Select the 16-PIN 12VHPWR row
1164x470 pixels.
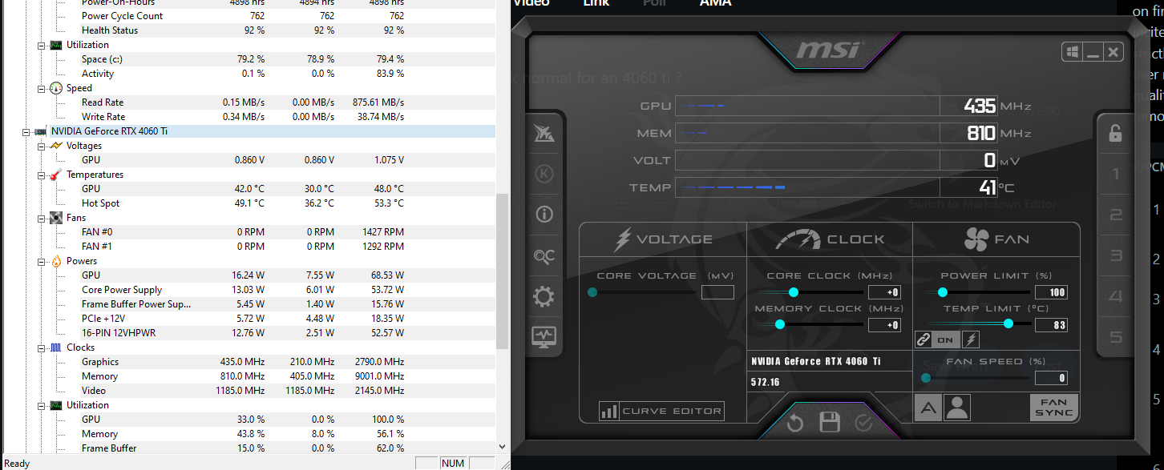click(x=248, y=333)
